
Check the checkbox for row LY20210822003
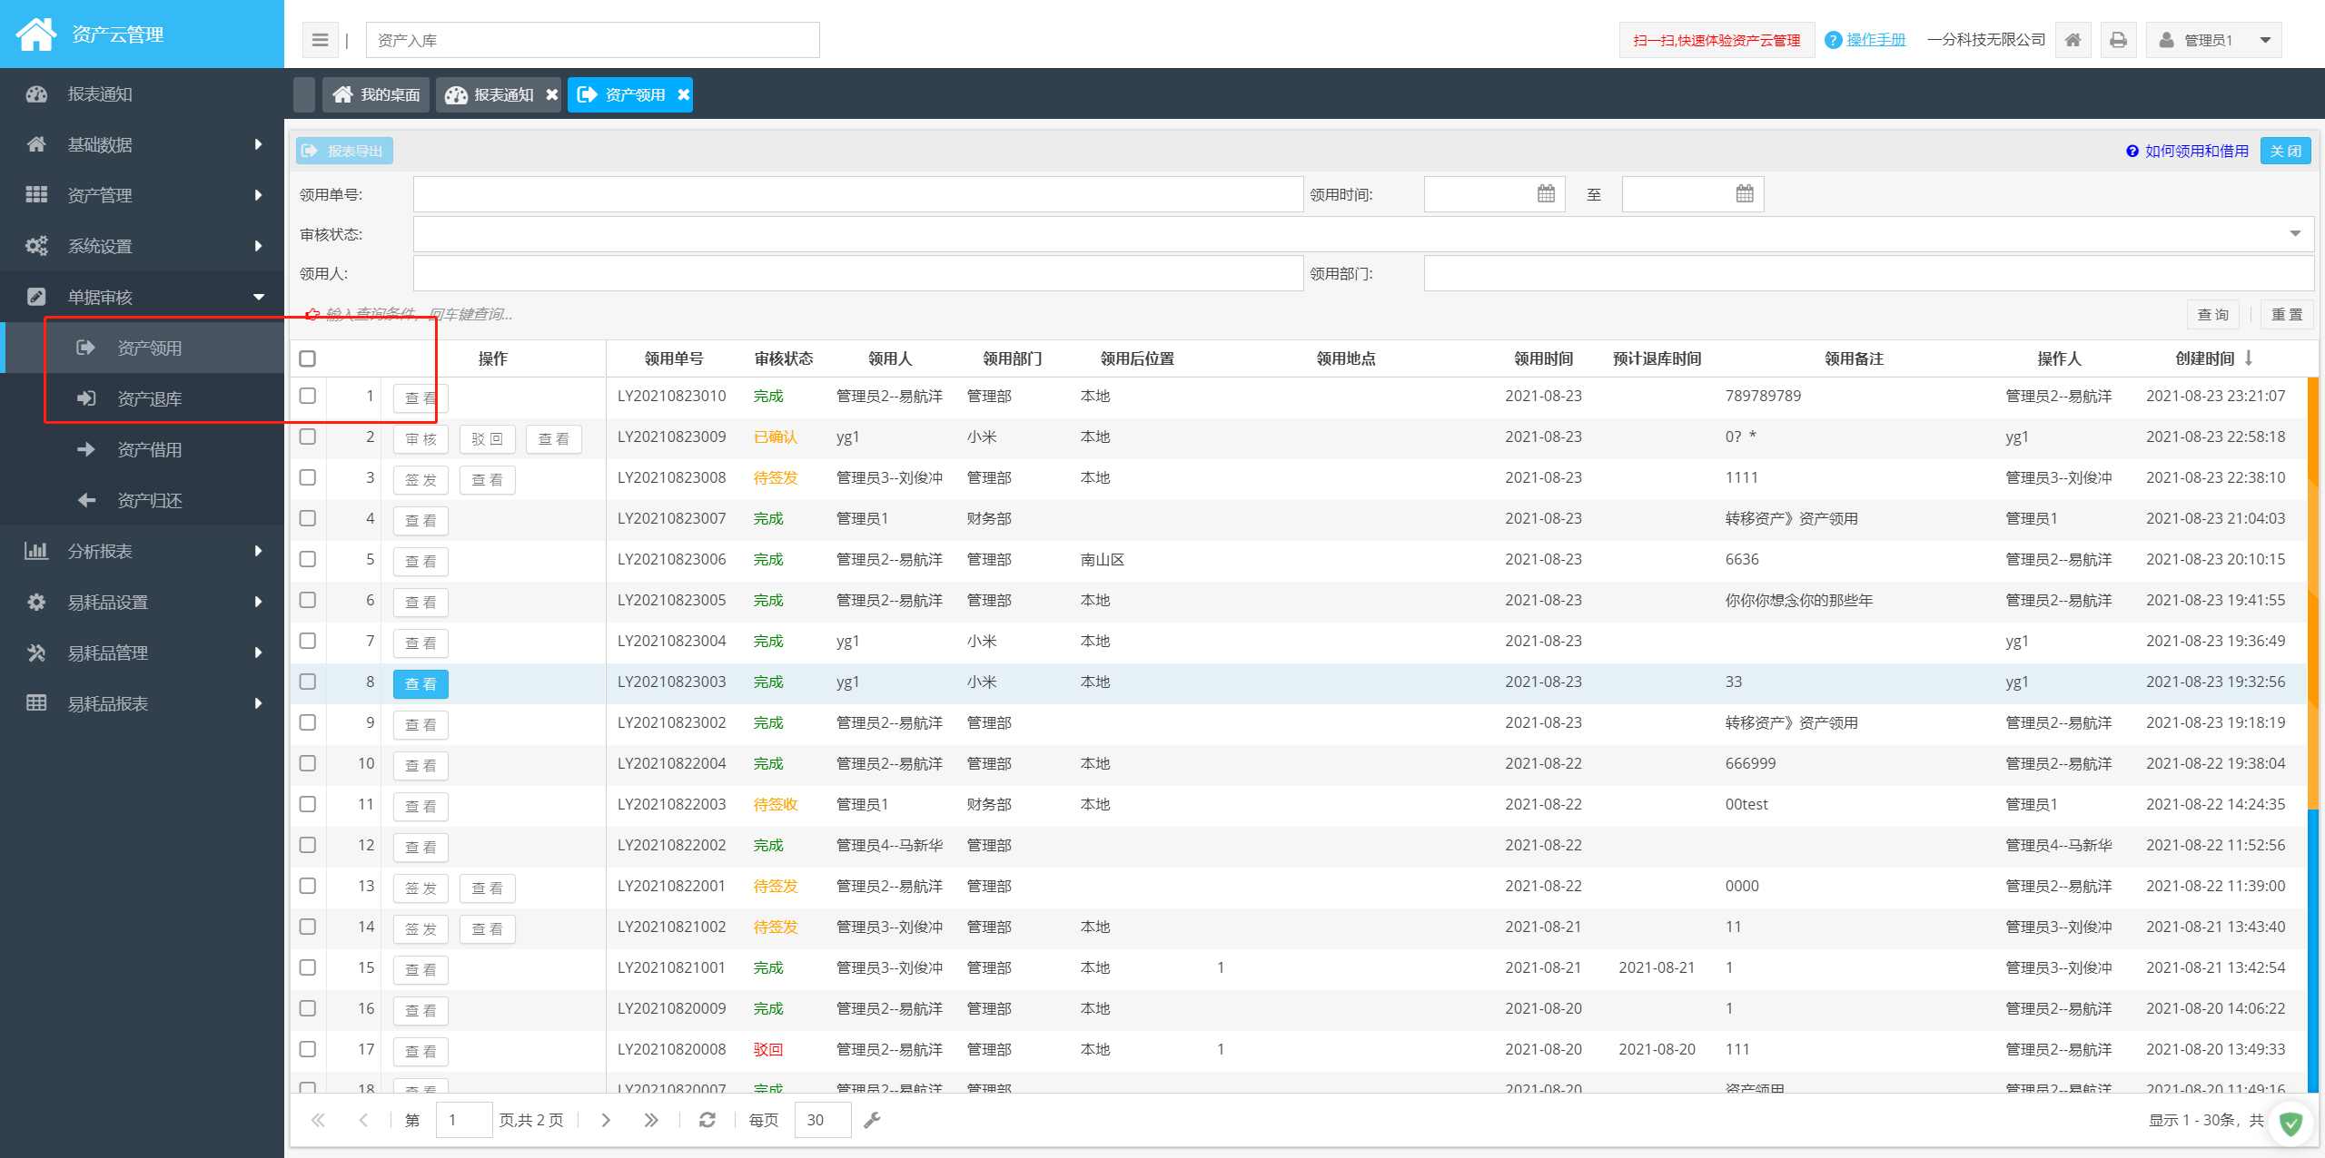308,804
